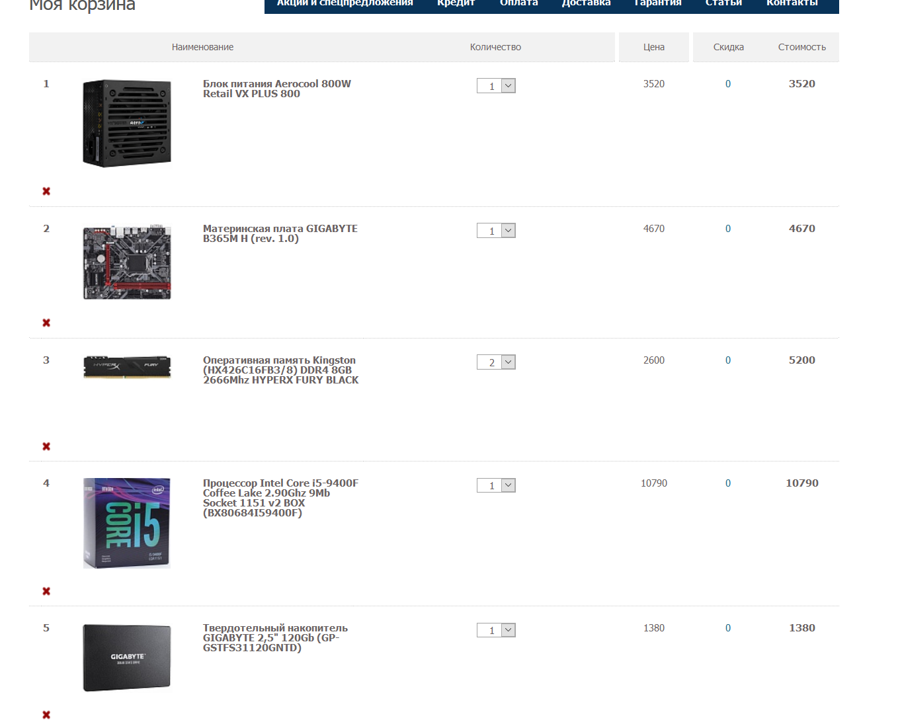Open quantity dropdown for GIGABYTE 120Gb SSD
This screenshot has width=900, height=722.
[x=496, y=630]
